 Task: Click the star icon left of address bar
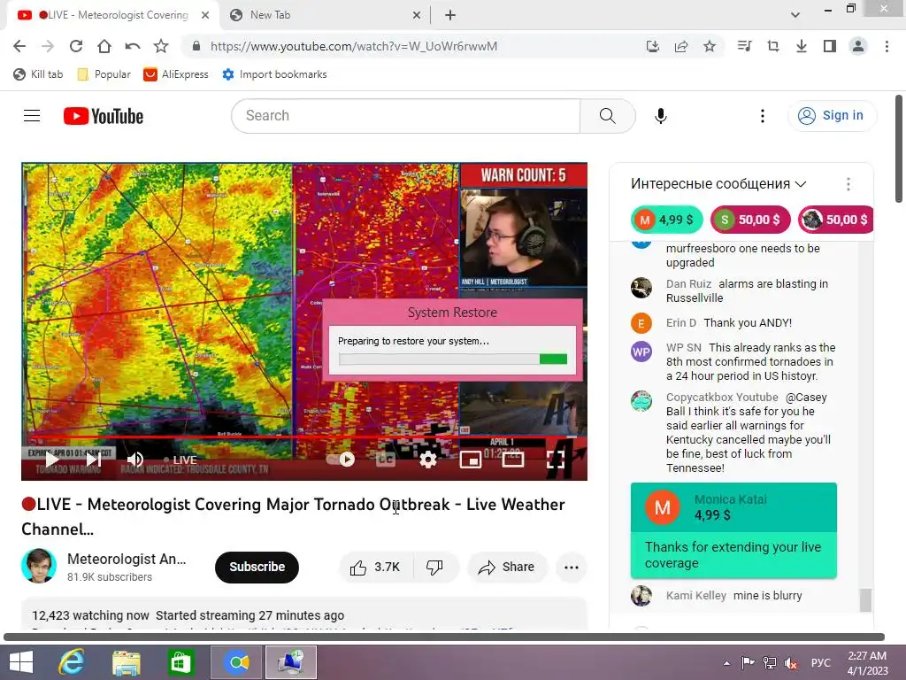click(x=161, y=46)
